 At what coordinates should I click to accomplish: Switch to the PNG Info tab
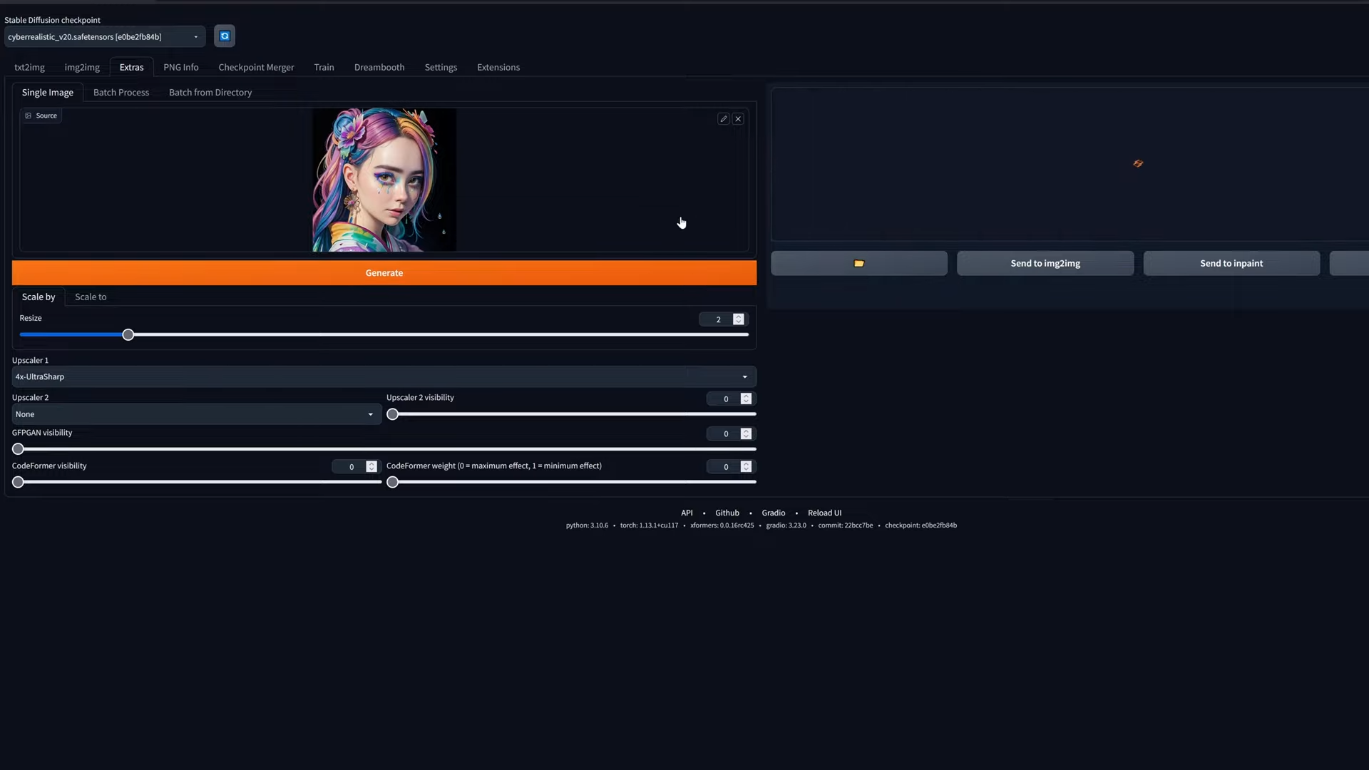pos(180,67)
